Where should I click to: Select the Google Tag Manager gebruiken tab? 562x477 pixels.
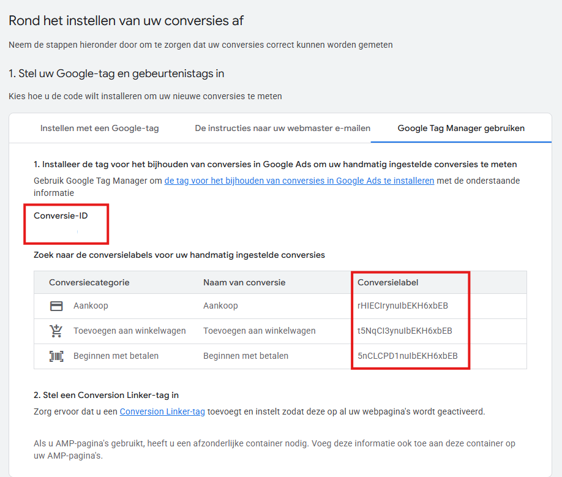coord(461,129)
